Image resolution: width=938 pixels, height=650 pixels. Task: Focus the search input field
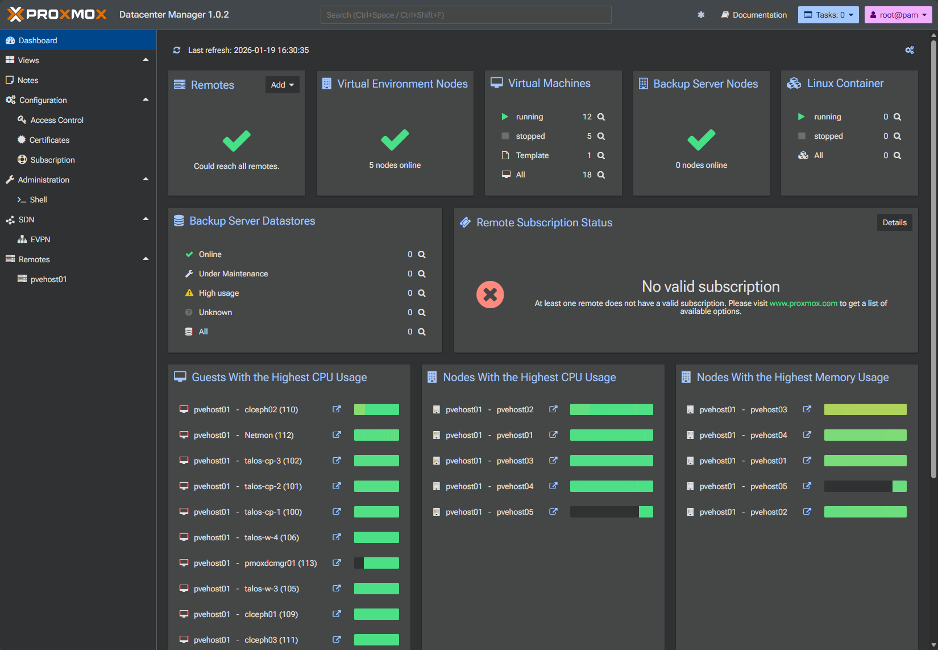466,15
